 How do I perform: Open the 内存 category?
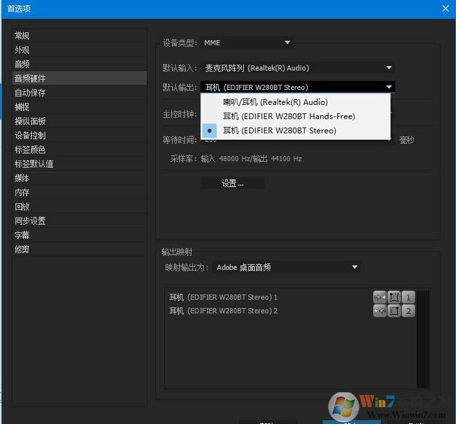(80, 192)
